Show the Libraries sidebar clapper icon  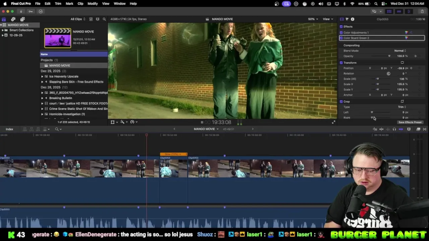tap(4, 19)
